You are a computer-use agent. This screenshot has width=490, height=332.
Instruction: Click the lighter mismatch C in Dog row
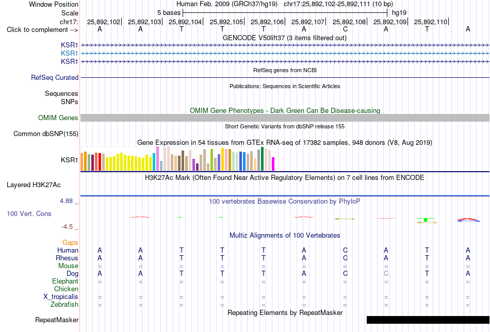386,274
